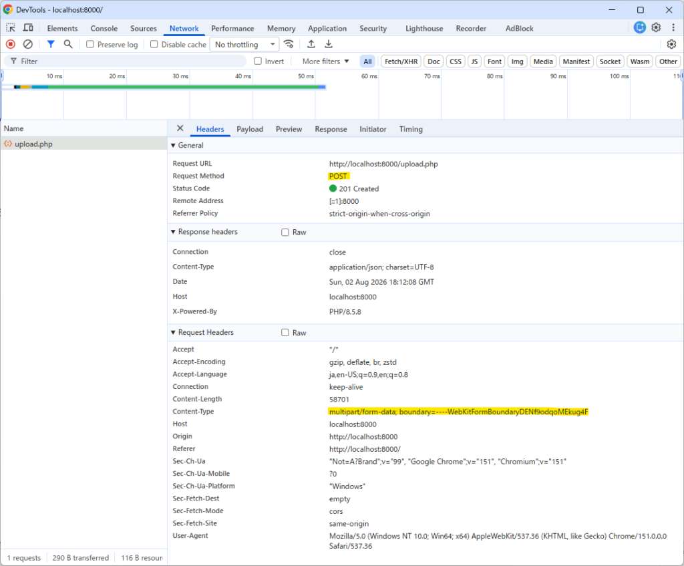Import HAR file upload icon
Screen dimensions: 684x566
point(311,44)
